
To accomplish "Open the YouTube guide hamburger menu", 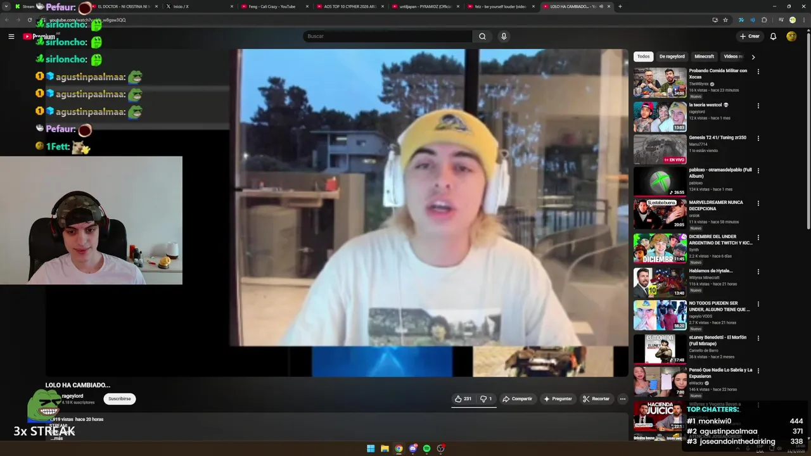I will coord(11,36).
